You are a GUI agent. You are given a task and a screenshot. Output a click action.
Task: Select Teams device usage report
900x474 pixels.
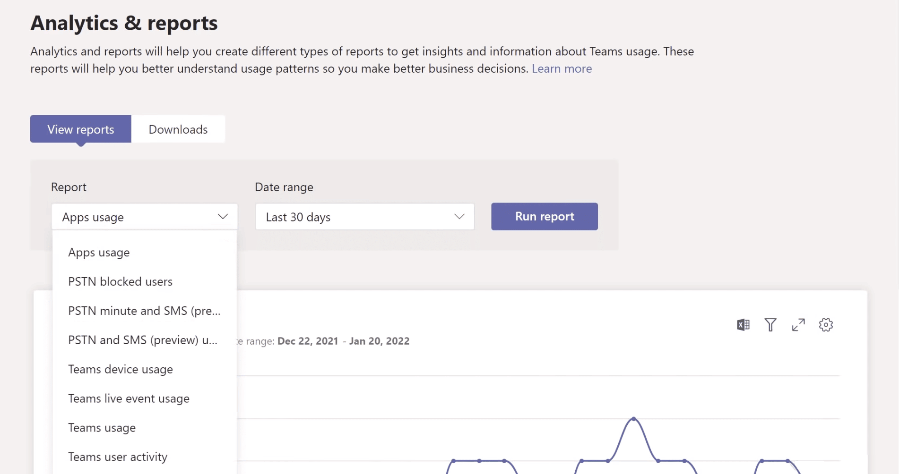pyautogui.click(x=120, y=369)
